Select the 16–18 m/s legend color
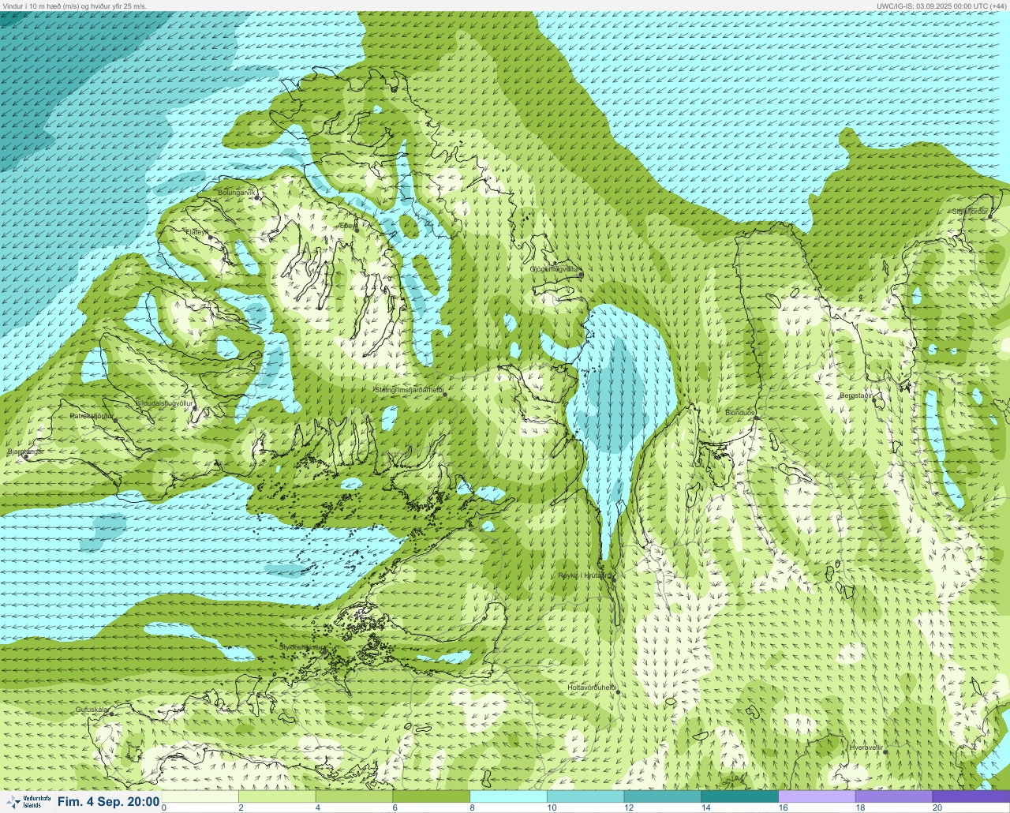Screen dimensions: 1010x813 click(x=817, y=796)
